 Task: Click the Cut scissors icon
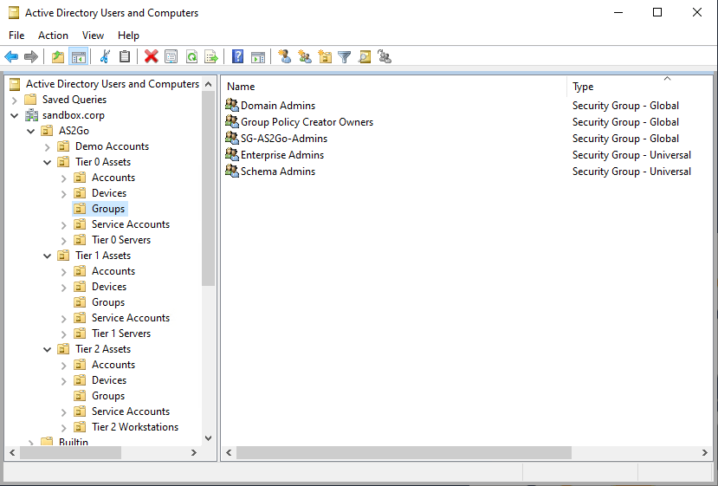click(105, 57)
